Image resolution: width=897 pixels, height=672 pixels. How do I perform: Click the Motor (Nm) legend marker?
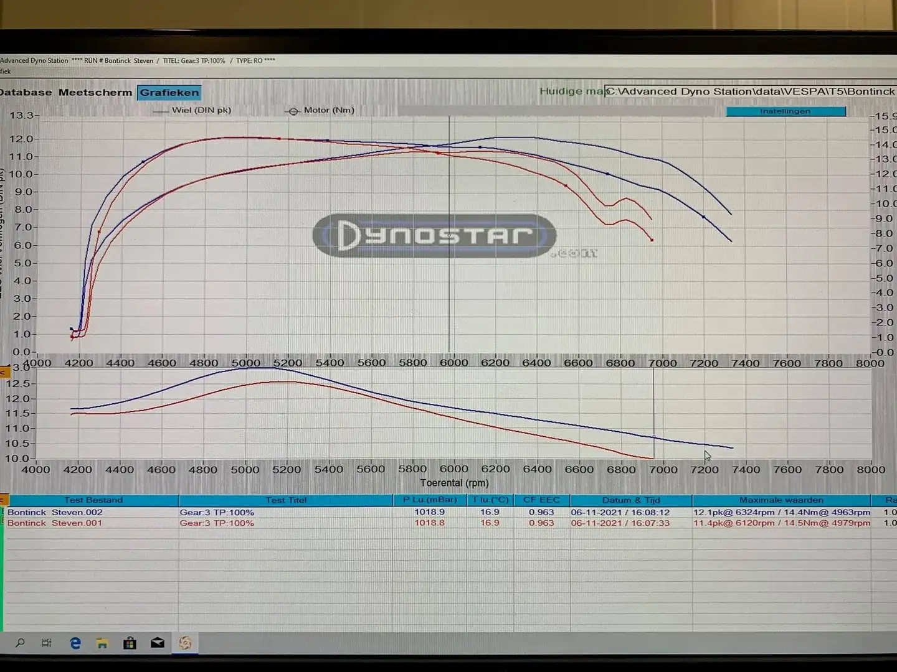293,111
